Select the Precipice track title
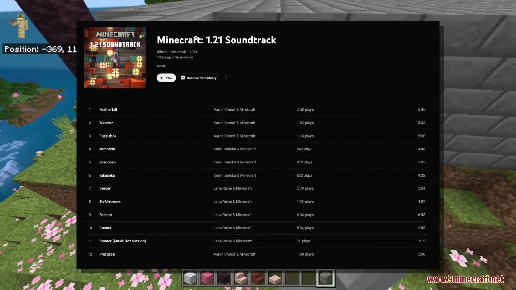Viewport: 516px width, 290px height. (107, 254)
